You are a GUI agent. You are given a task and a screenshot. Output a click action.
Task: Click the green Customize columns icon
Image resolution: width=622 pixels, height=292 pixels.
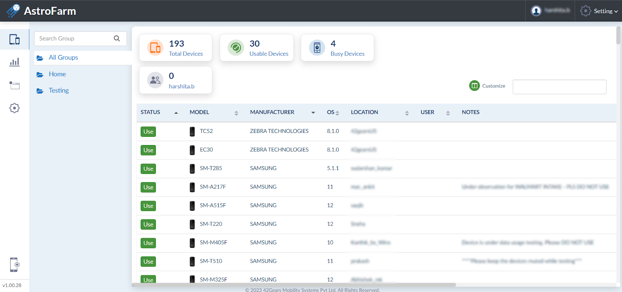point(474,86)
